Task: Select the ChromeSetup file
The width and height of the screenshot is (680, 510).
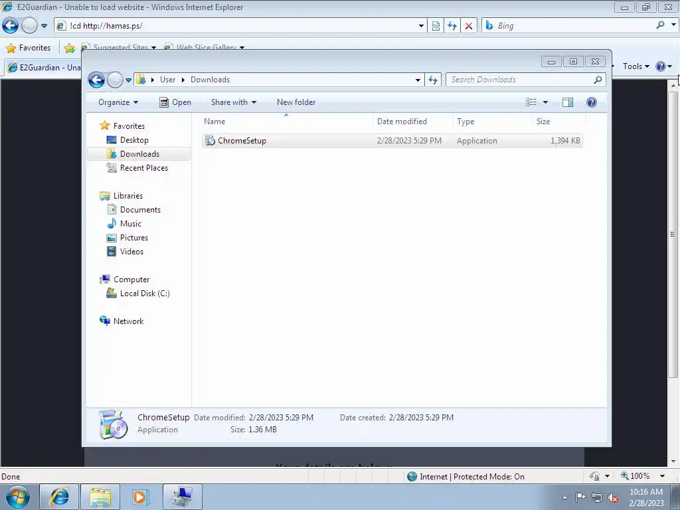Action: [392, 141]
